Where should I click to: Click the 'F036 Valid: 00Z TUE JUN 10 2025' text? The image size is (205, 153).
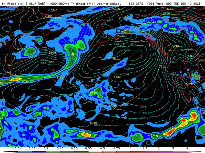coord(174,4)
